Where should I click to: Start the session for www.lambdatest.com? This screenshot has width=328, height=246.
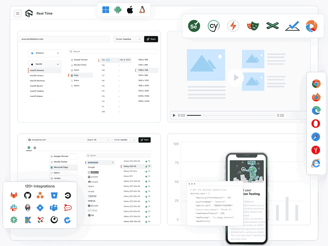[x=151, y=39]
